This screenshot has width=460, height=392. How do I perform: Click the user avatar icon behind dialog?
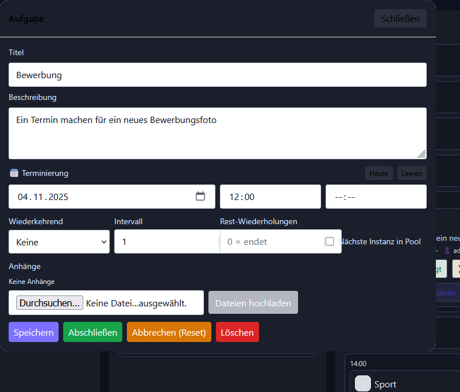pos(447,251)
